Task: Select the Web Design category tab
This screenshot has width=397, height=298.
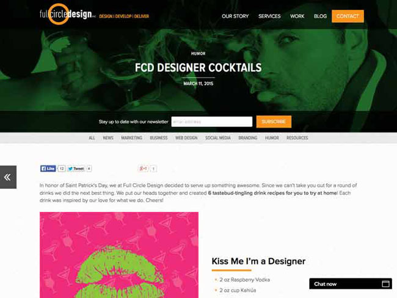Action: pos(186,138)
